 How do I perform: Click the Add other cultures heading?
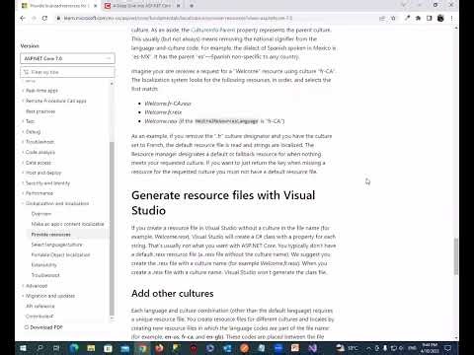173,293
